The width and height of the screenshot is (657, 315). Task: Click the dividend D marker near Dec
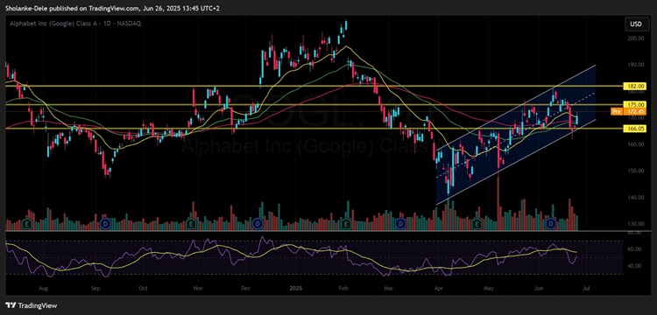tap(258, 224)
